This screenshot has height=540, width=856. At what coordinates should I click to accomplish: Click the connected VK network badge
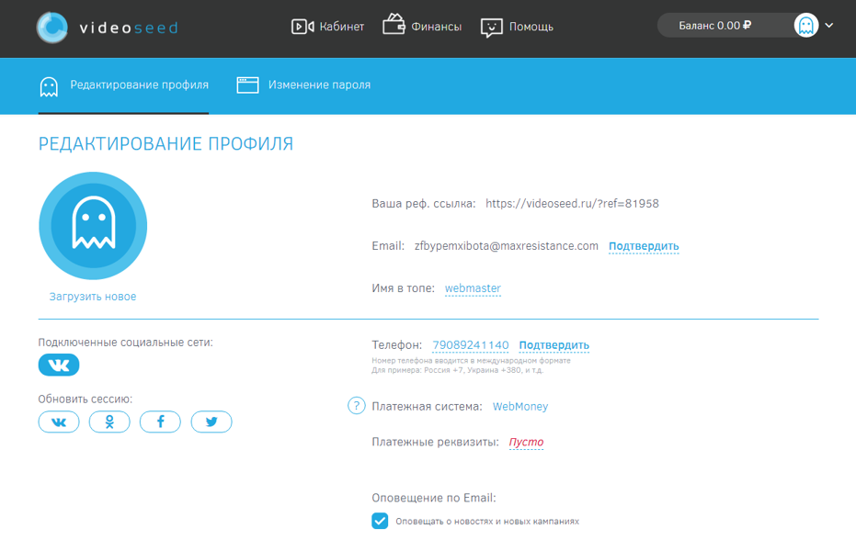(x=59, y=365)
